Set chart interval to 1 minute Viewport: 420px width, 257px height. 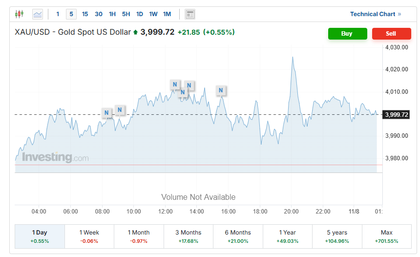tap(58, 14)
